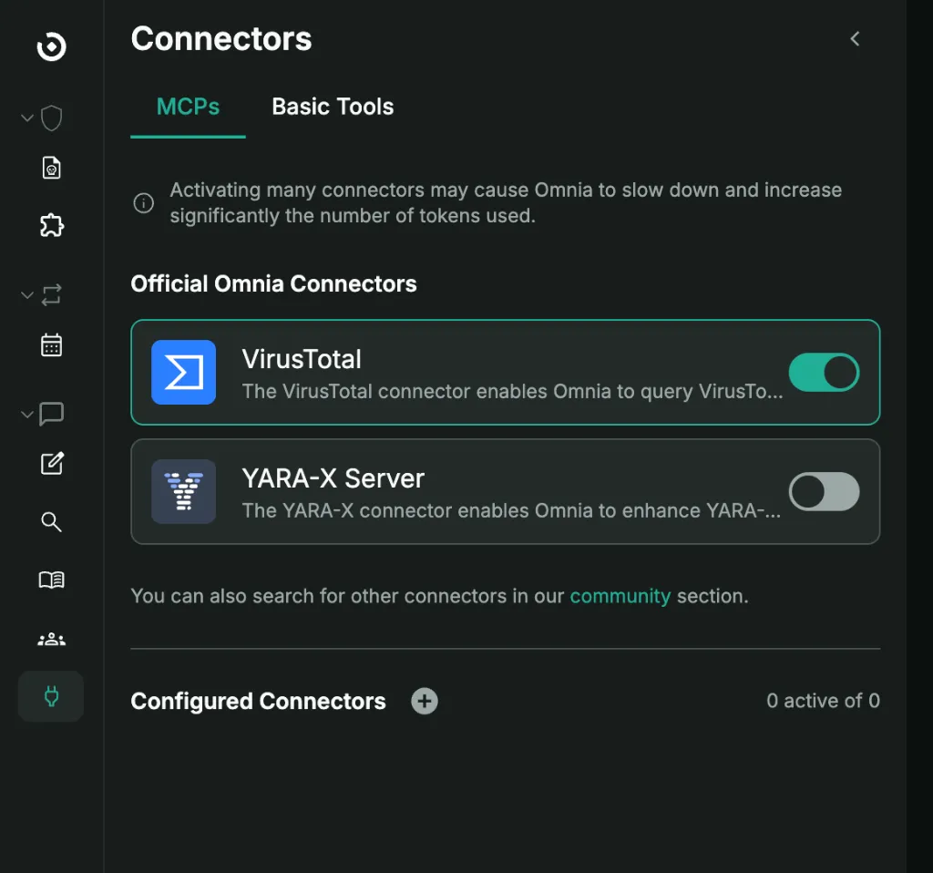Open the malware file icon in sidebar
The width and height of the screenshot is (933, 873).
click(52, 168)
